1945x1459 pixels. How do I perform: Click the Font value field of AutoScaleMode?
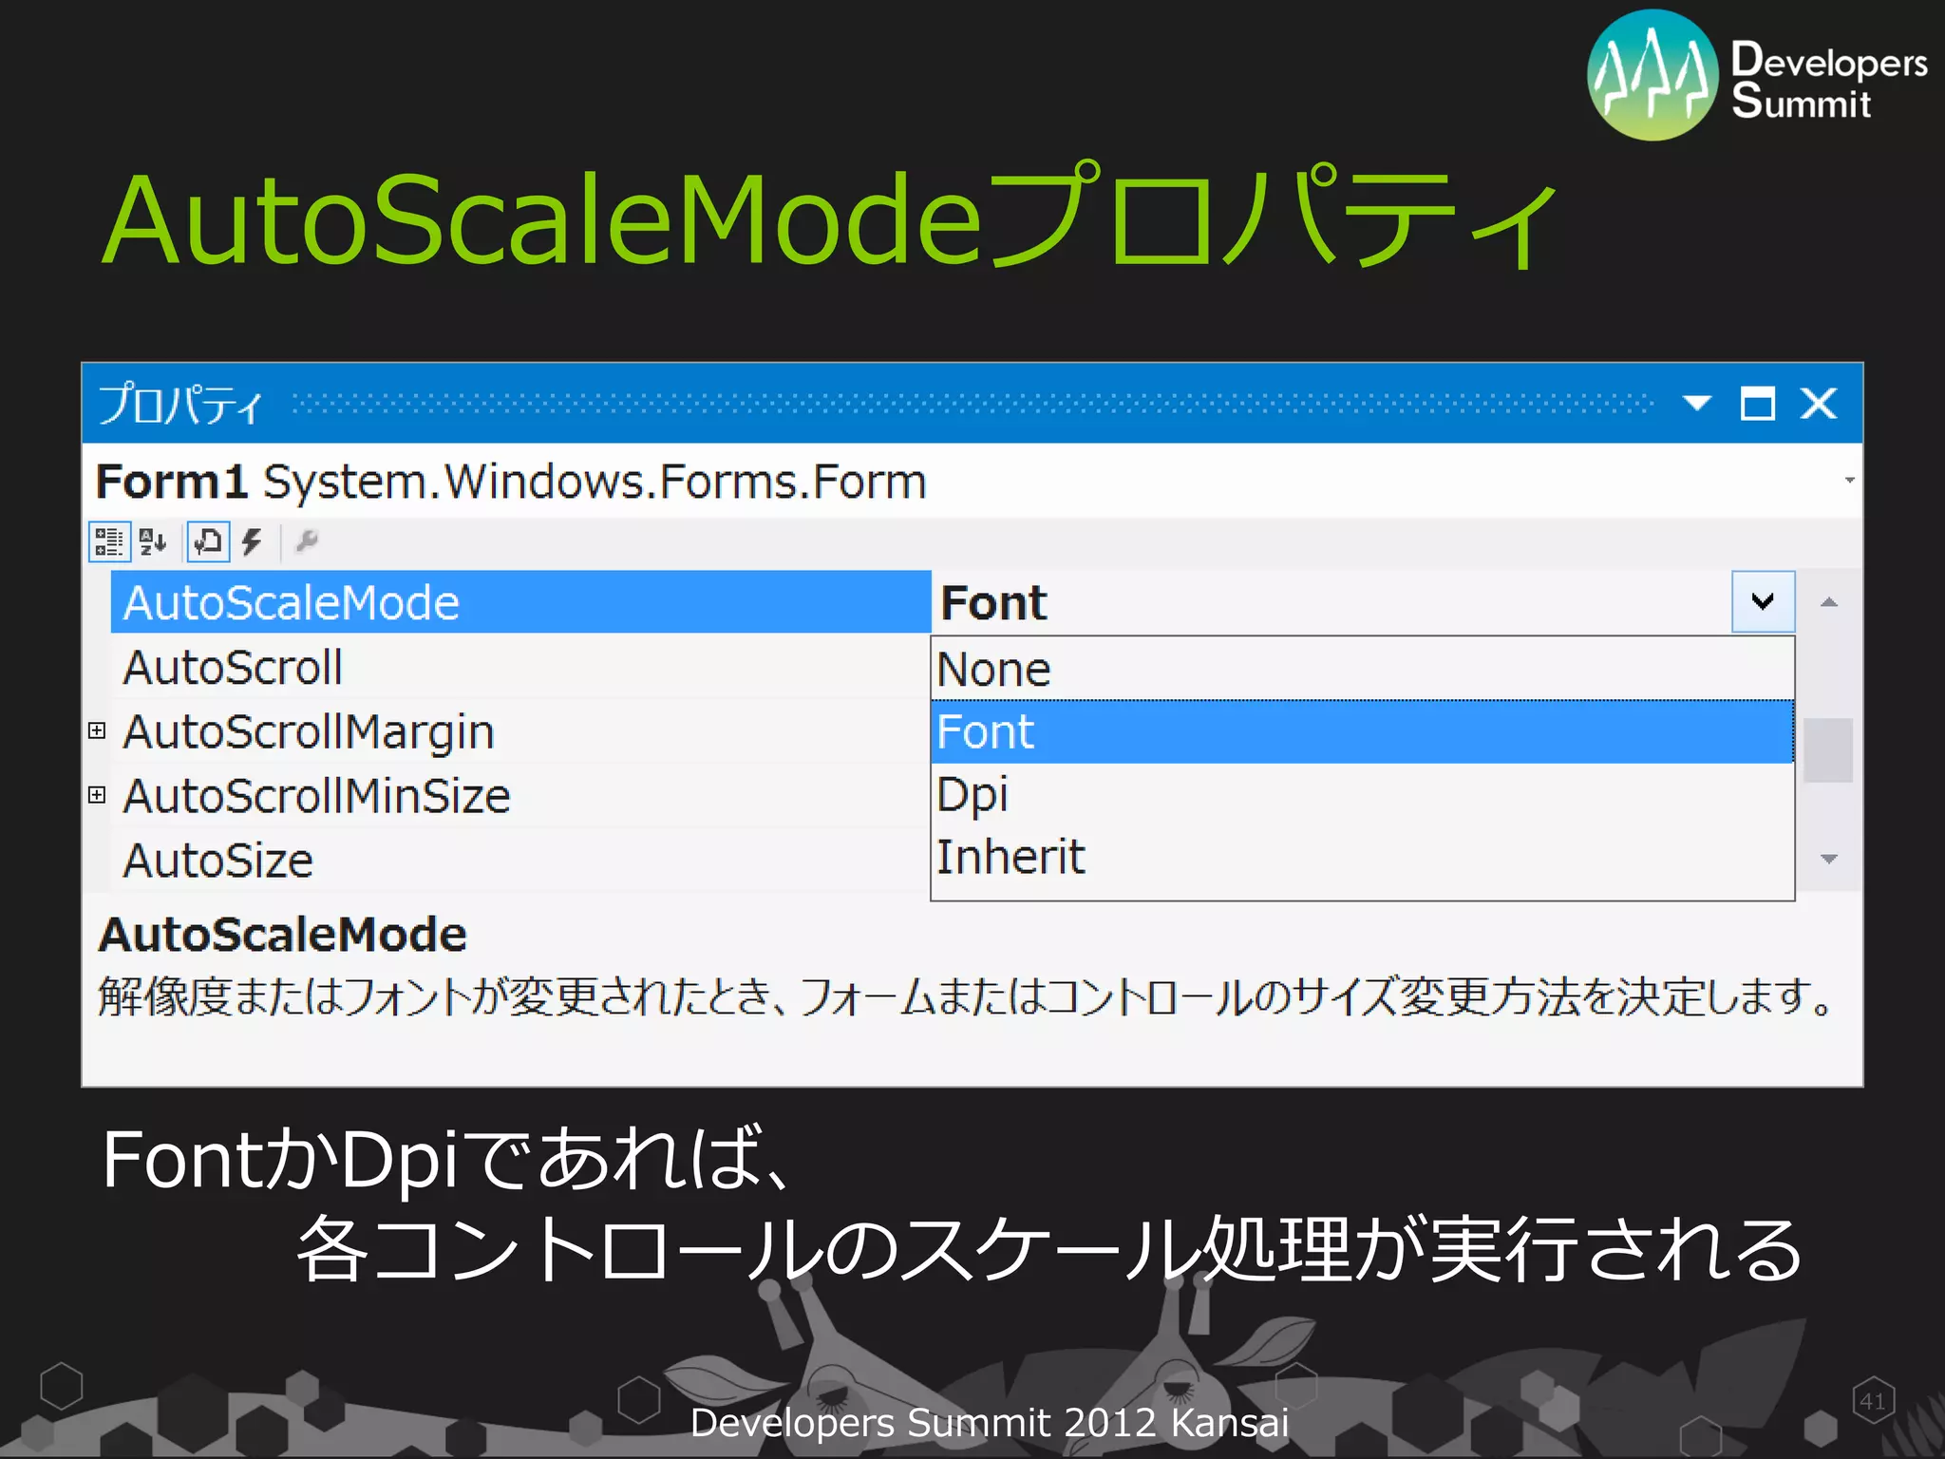pos(1331,602)
